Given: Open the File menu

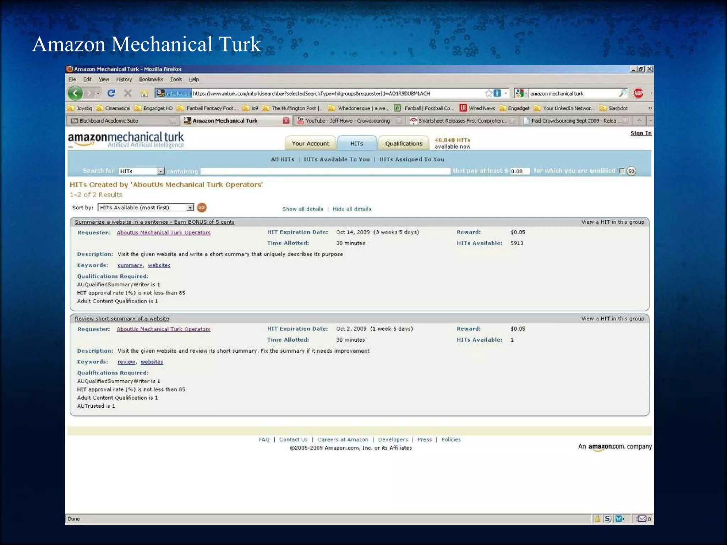Looking at the screenshot, I should click(x=72, y=79).
